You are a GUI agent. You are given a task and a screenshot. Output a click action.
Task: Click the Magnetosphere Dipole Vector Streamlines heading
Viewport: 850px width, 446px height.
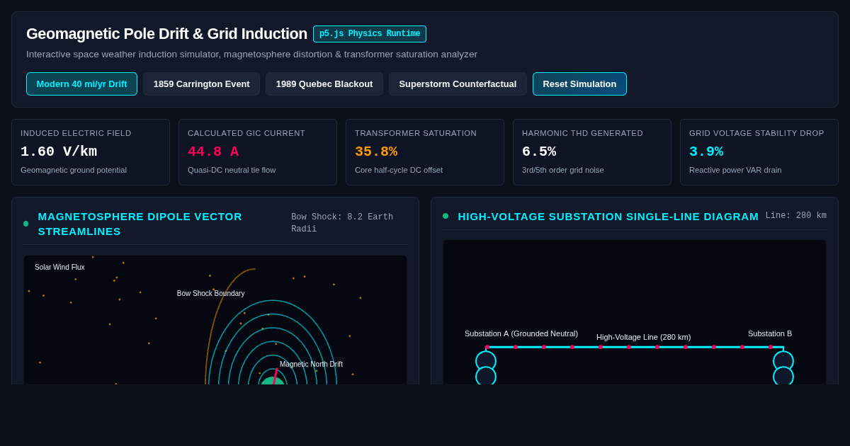[140, 224]
